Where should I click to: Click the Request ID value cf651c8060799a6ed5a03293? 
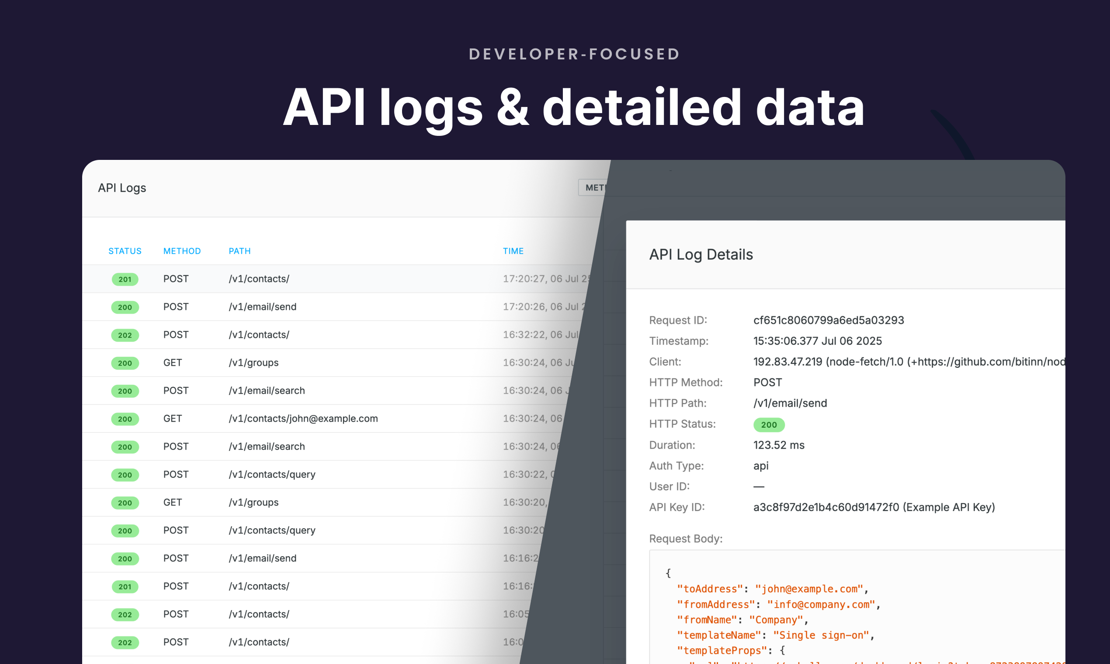tap(828, 320)
